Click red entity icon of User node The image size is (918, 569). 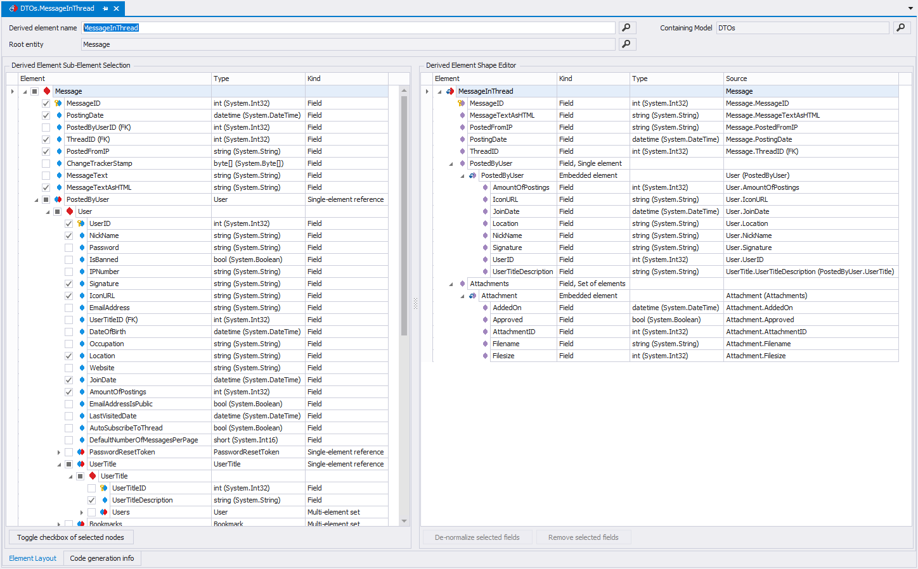click(x=70, y=211)
